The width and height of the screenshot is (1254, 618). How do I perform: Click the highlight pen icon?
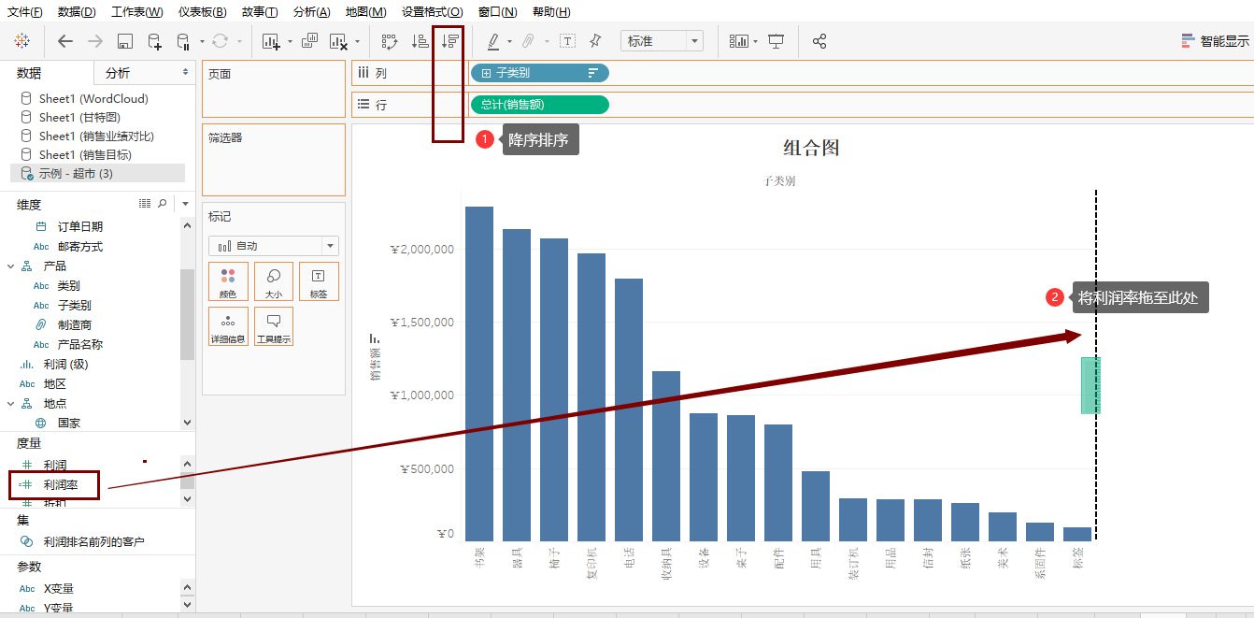pos(493,41)
